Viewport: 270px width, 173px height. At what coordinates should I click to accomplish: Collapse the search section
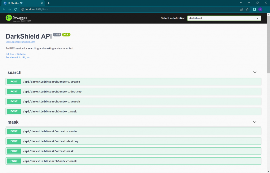coord(255,72)
